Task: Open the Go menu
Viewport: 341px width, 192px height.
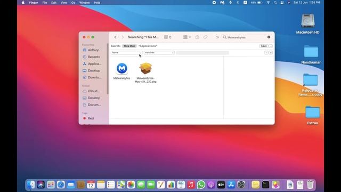Action: (74, 3)
